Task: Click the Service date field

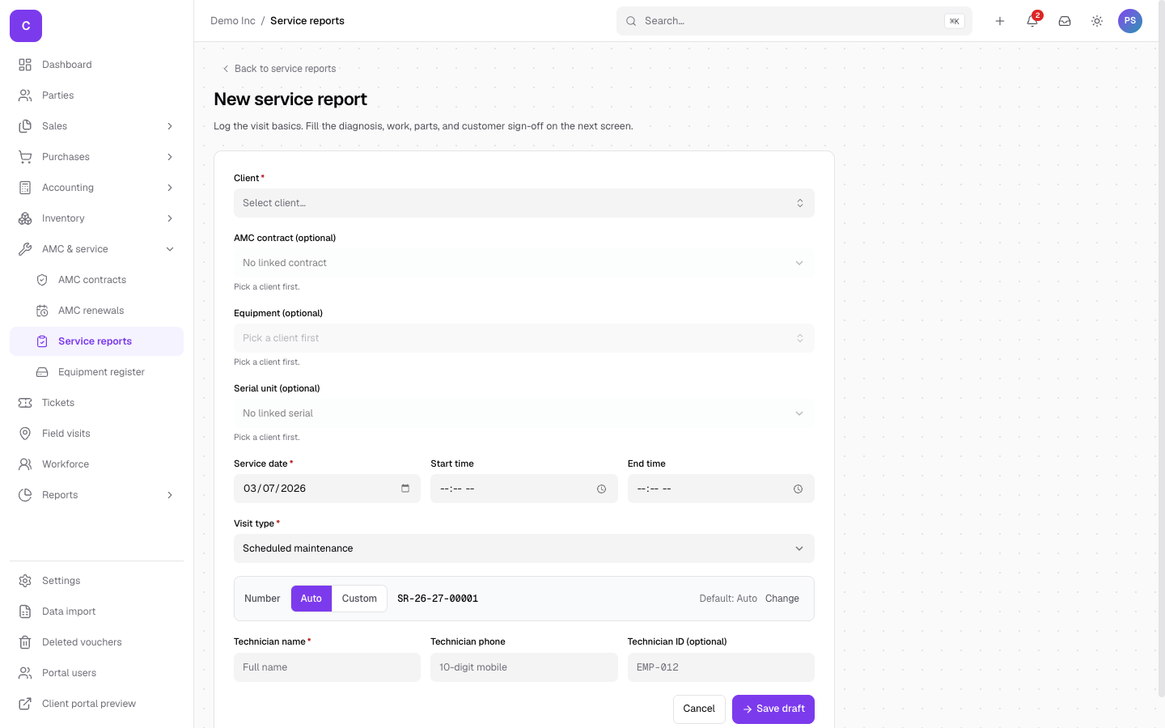Action: (x=327, y=489)
